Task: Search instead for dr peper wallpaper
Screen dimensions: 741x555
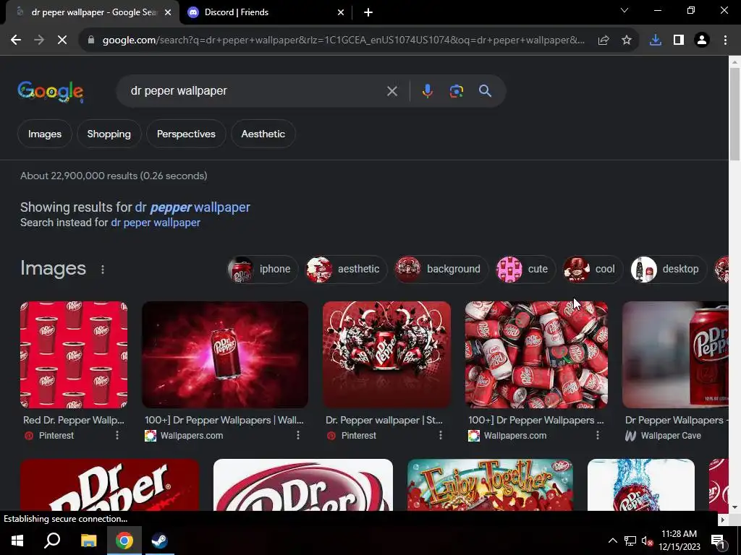Action: pyautogui.click(x=156, y=223)
